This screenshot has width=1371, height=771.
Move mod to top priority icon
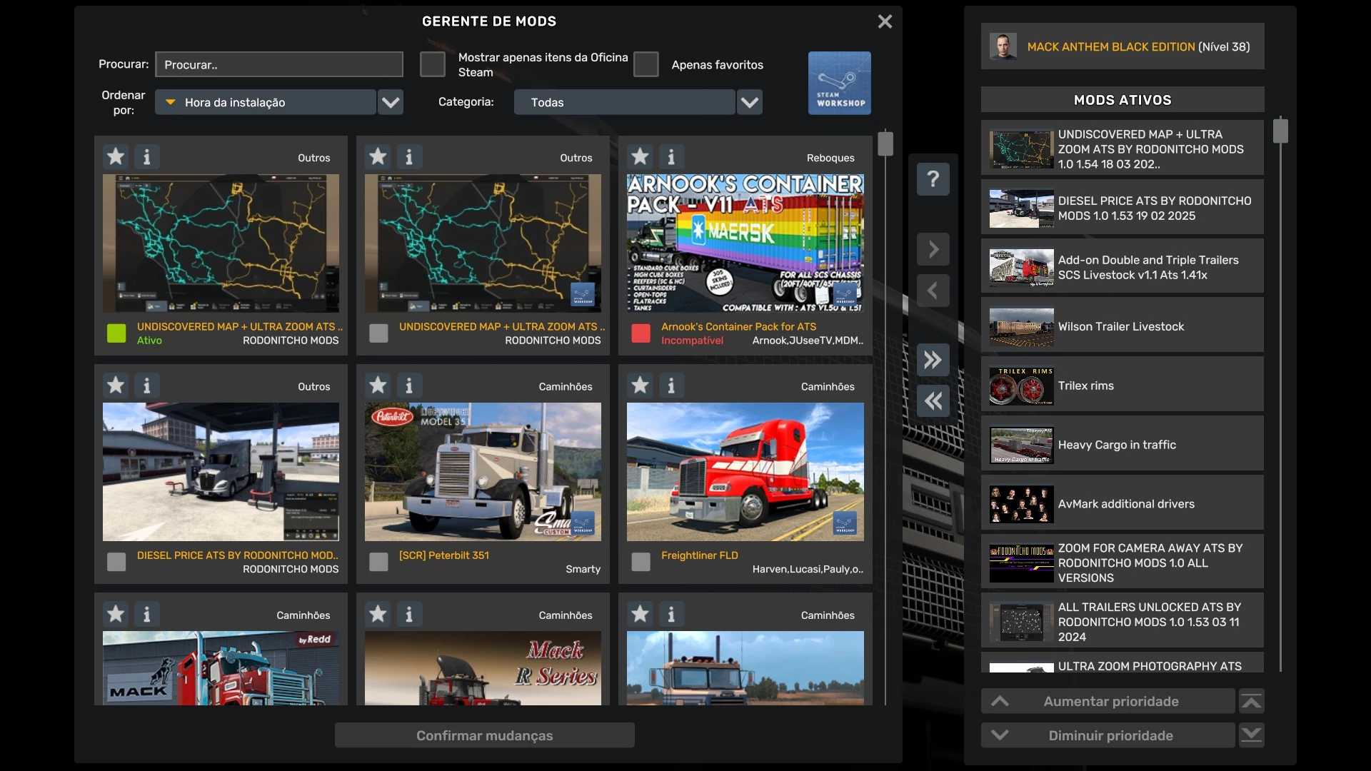[x=1251, y=702]
